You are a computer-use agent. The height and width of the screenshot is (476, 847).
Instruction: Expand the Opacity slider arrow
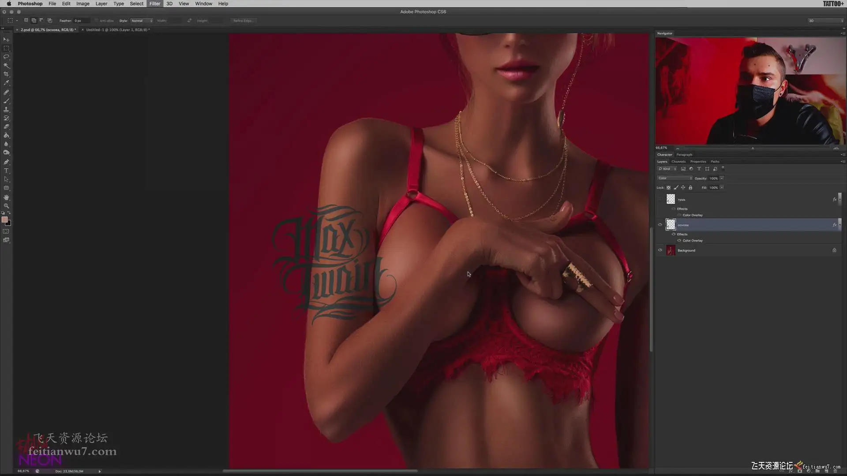(x=722, y=178)
